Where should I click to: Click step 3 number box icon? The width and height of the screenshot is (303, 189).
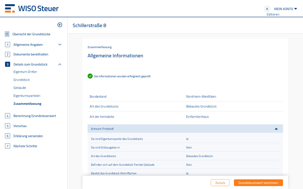click(x=8, y=64)
